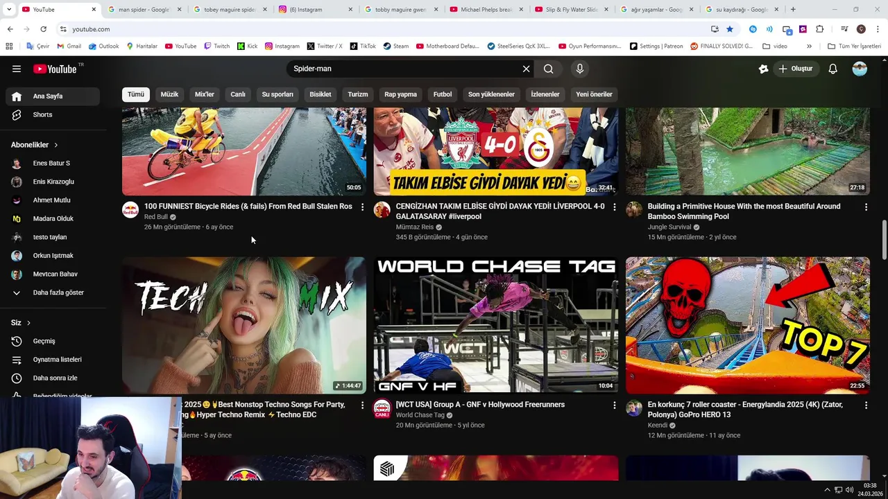Screen dimensions: 888x499
Task: Open Enes Batur S channel
Action: coord(53,163)
